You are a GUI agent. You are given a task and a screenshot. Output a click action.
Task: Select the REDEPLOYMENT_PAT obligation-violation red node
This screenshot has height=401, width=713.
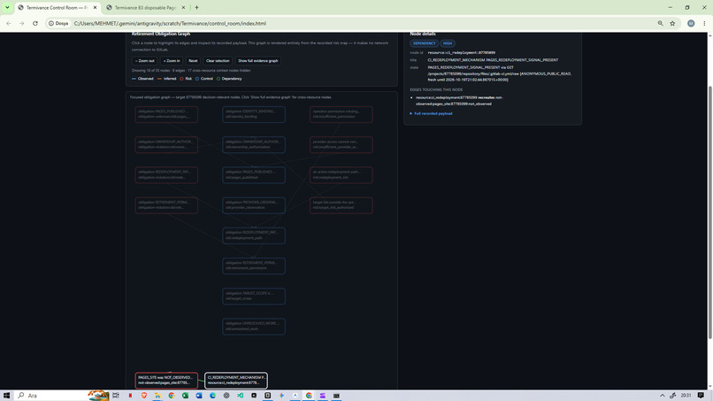[166, 174]
